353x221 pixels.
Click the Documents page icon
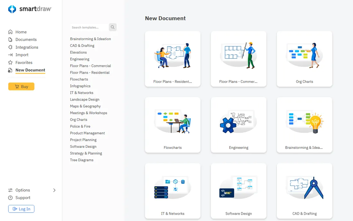[x=10, y=40]
